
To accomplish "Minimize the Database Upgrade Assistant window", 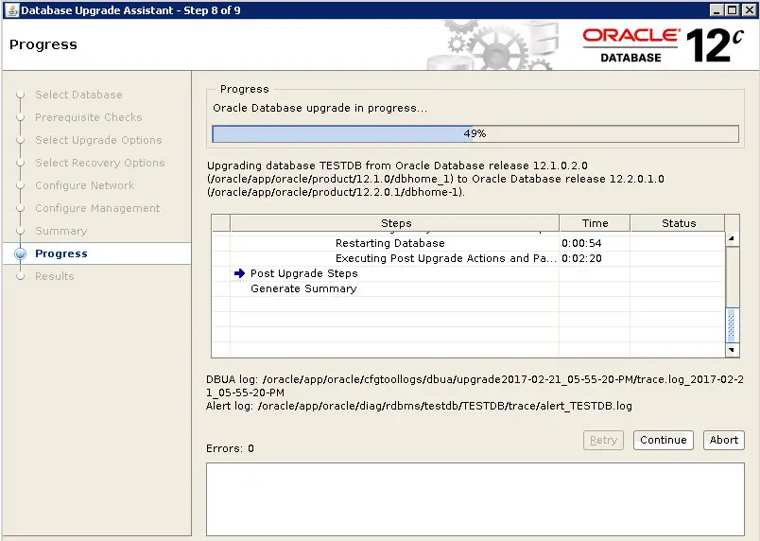I will click(x=717, y=10).
